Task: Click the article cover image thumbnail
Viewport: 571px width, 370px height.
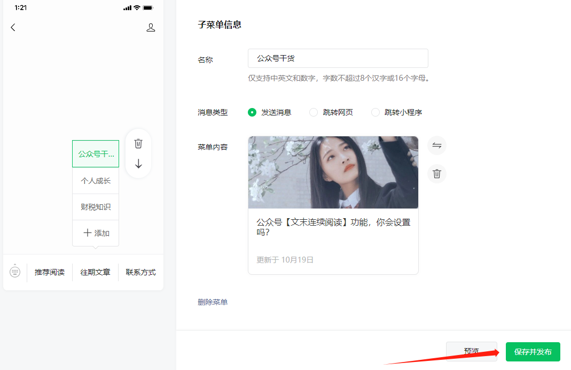Action: pyautogui.click(x=333, y=172)
